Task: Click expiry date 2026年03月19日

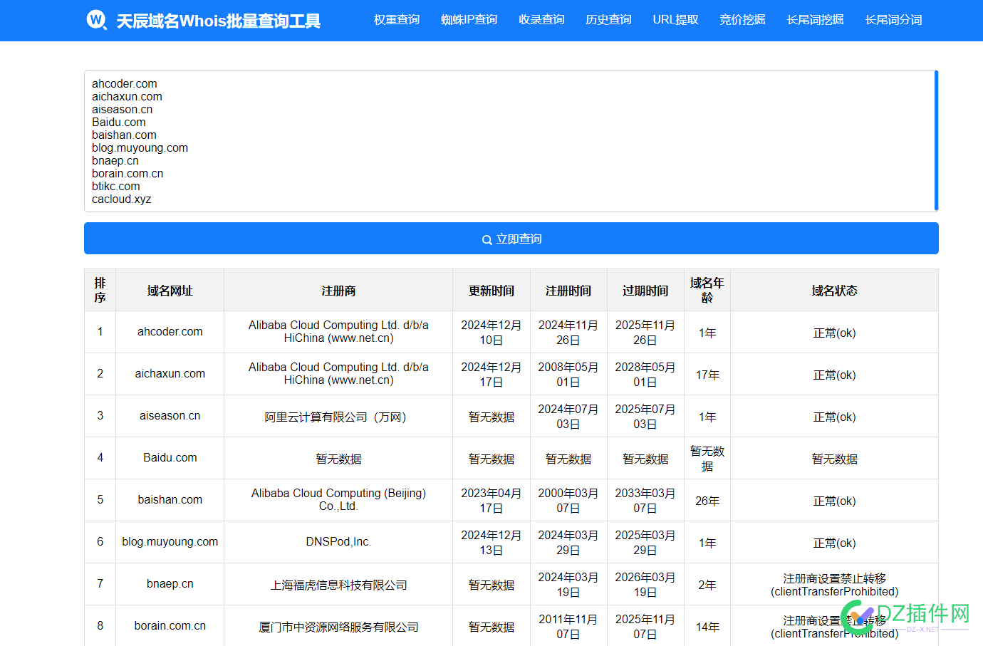Action: click(x=645, y=585)
